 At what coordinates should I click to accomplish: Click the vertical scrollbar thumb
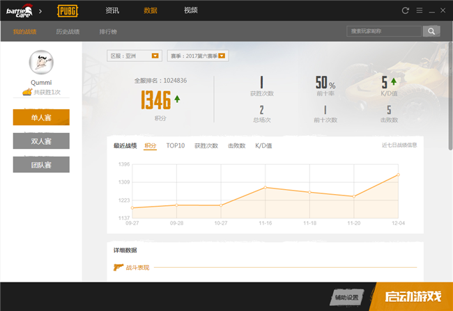tap(450, 96)
